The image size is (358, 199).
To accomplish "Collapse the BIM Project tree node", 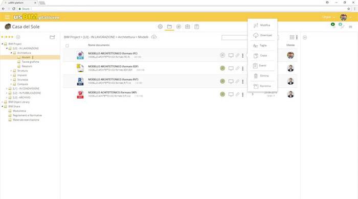I will (3, 44).
